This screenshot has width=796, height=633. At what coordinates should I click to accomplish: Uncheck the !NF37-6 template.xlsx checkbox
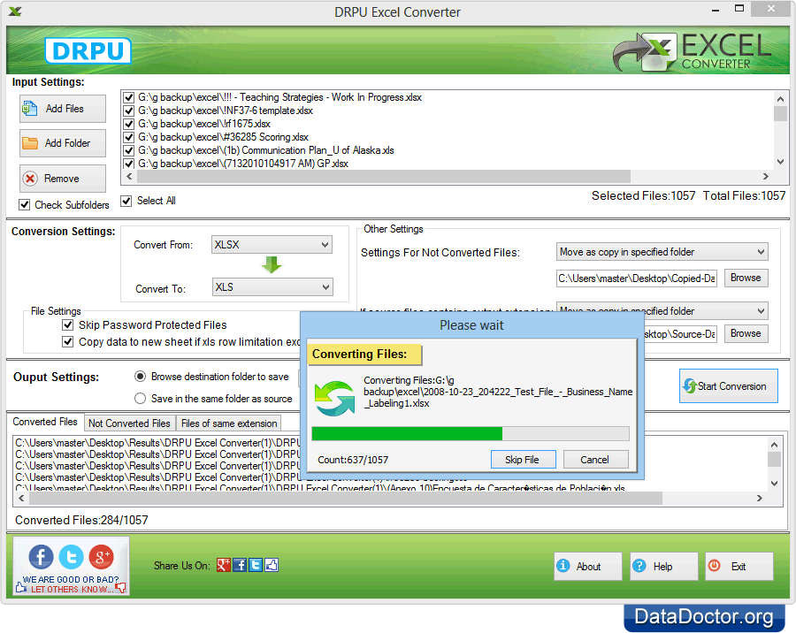click(x=129, y=111)
